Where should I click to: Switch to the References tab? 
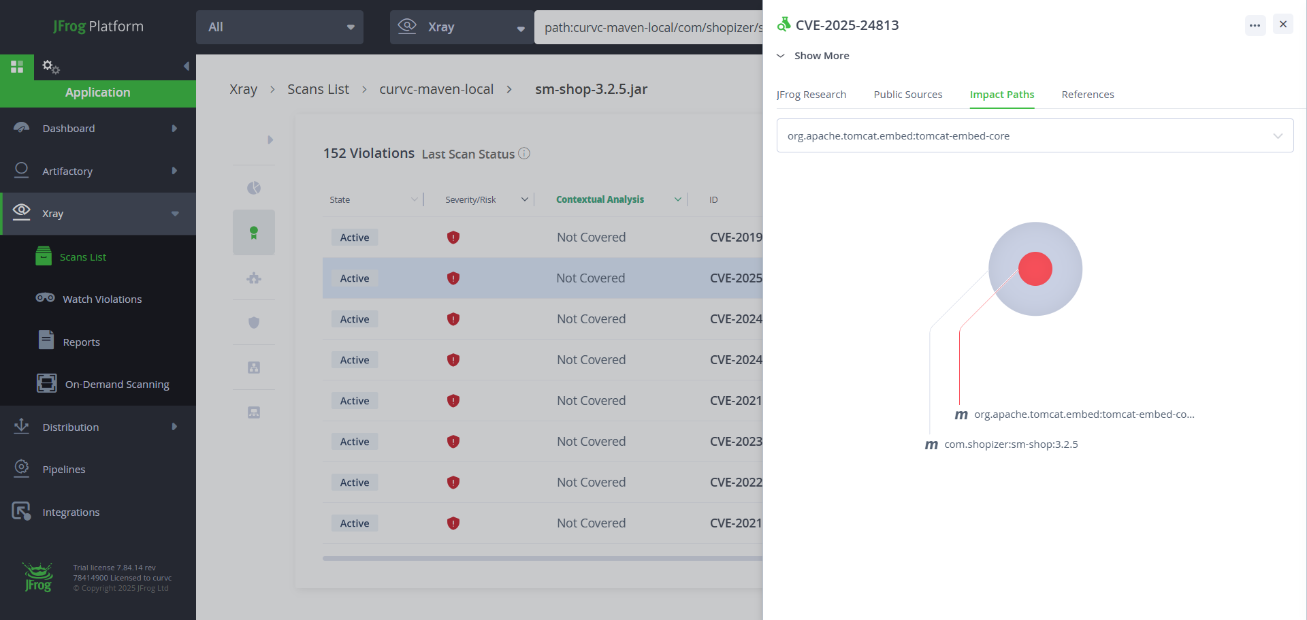pos(1087,95)
